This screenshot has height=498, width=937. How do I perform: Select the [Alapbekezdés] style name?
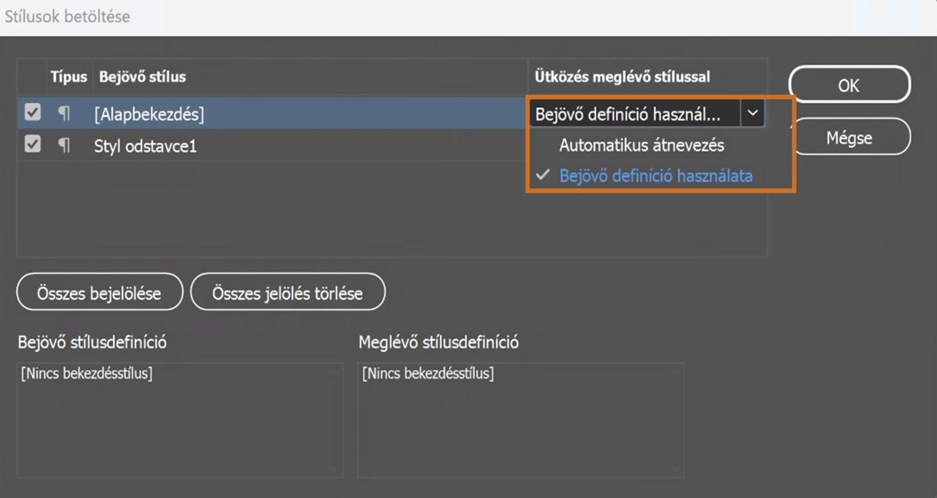tap(149, 114)
